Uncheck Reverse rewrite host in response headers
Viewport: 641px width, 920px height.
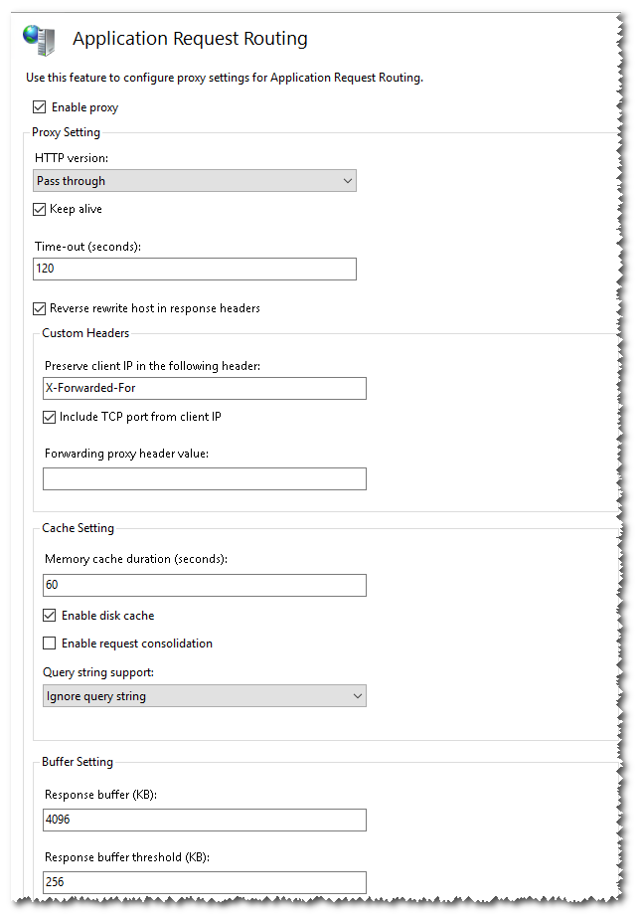(x=40, y=308)
